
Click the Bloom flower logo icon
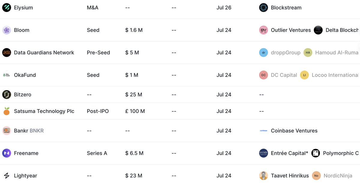(7, 30)
